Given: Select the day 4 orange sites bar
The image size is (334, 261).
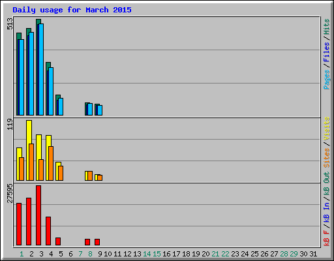Looking at the screenshot, I should 51,163.
